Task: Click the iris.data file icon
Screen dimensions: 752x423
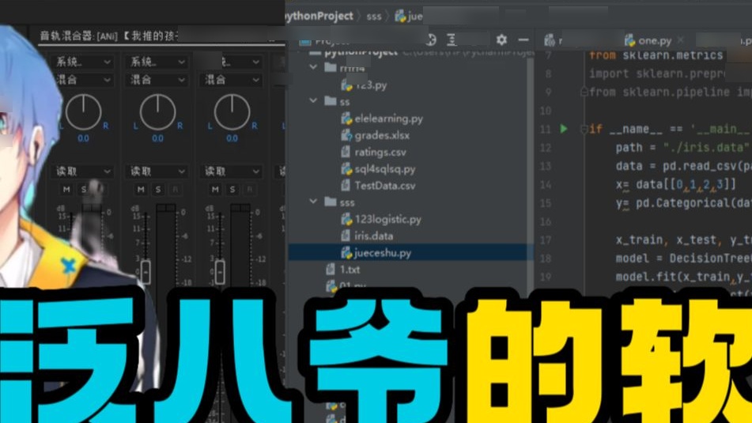Action: (x=346, y=236)
